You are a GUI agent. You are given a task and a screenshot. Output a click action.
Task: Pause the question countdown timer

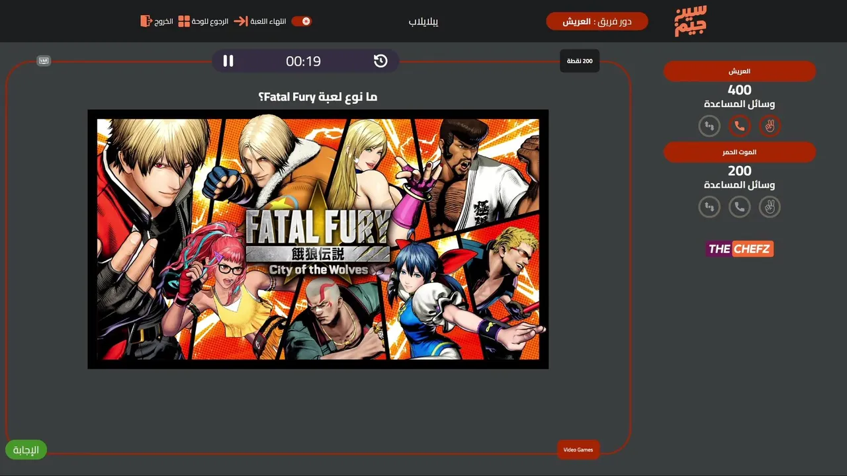click(228, 61)
